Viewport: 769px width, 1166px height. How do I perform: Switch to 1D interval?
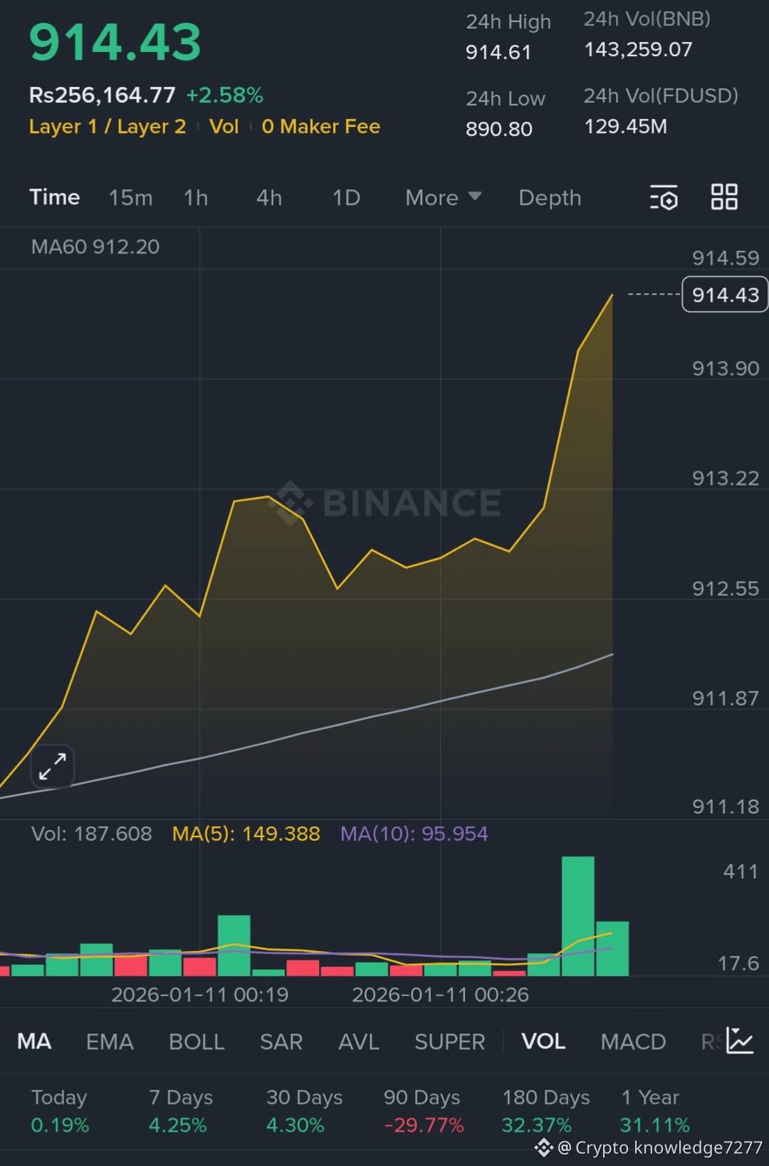click(346, 197)
